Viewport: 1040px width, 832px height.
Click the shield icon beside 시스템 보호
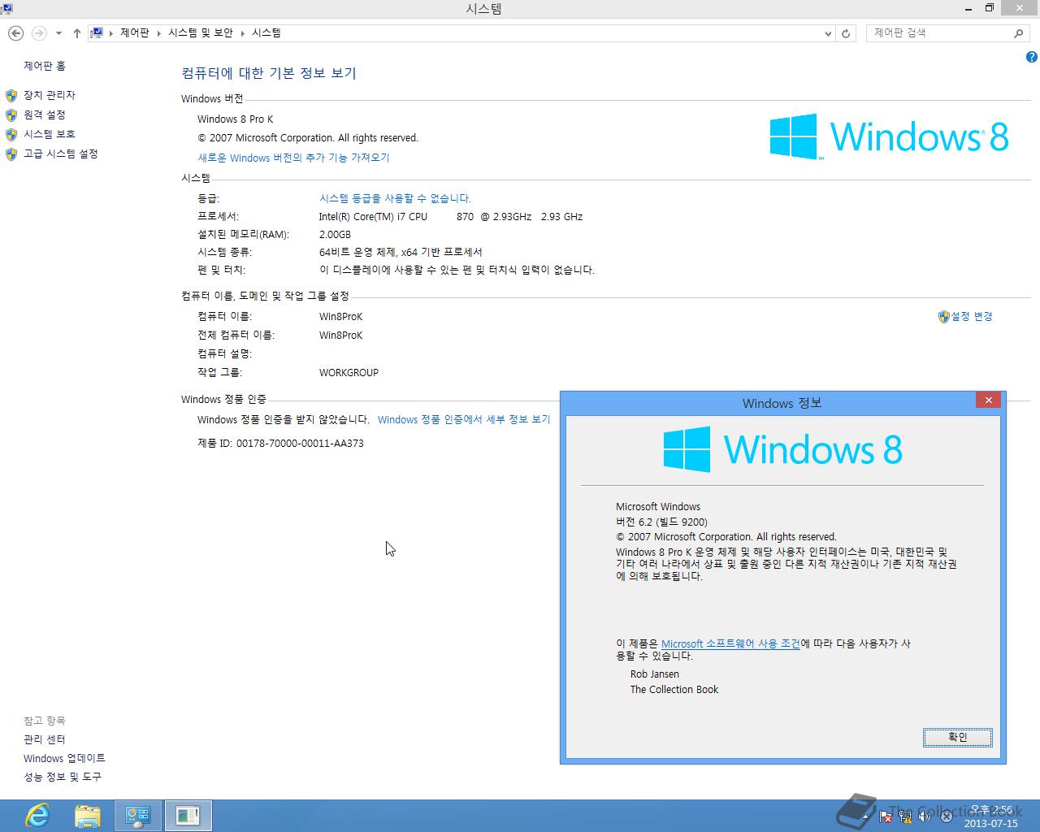11,135
